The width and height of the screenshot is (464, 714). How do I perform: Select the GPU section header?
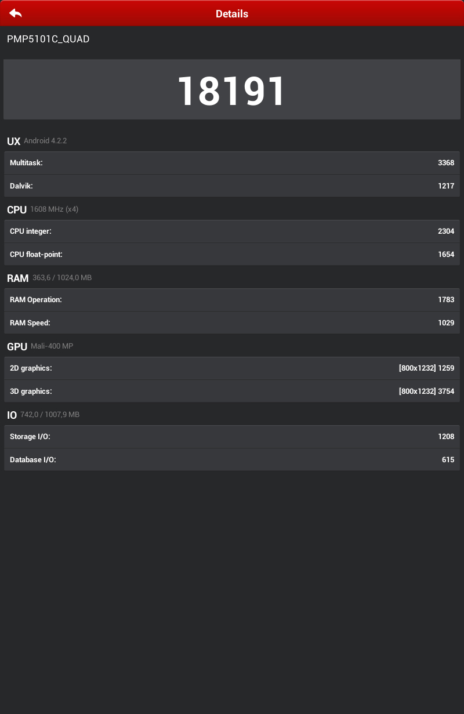[17, 346]
